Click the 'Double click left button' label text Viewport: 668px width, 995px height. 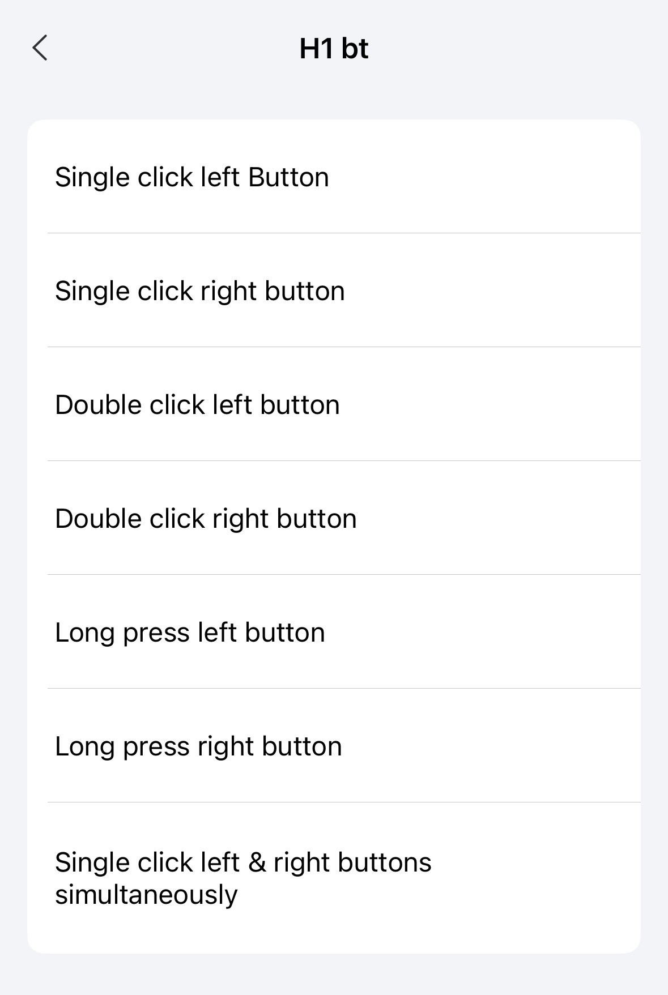pyautogui.click(x=197, y=405)
